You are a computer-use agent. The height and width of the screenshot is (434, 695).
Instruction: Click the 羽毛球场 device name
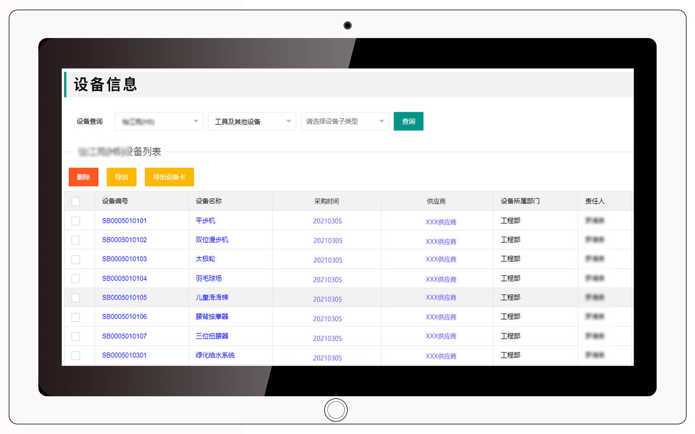click(209, 278)
